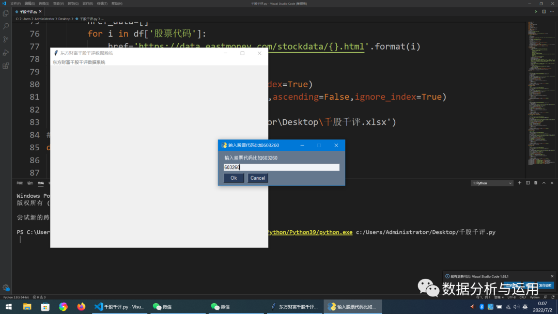Click the editor minimap on the right
The height and width of the screenshot is (314, 558).
click(x=540, y=92)
